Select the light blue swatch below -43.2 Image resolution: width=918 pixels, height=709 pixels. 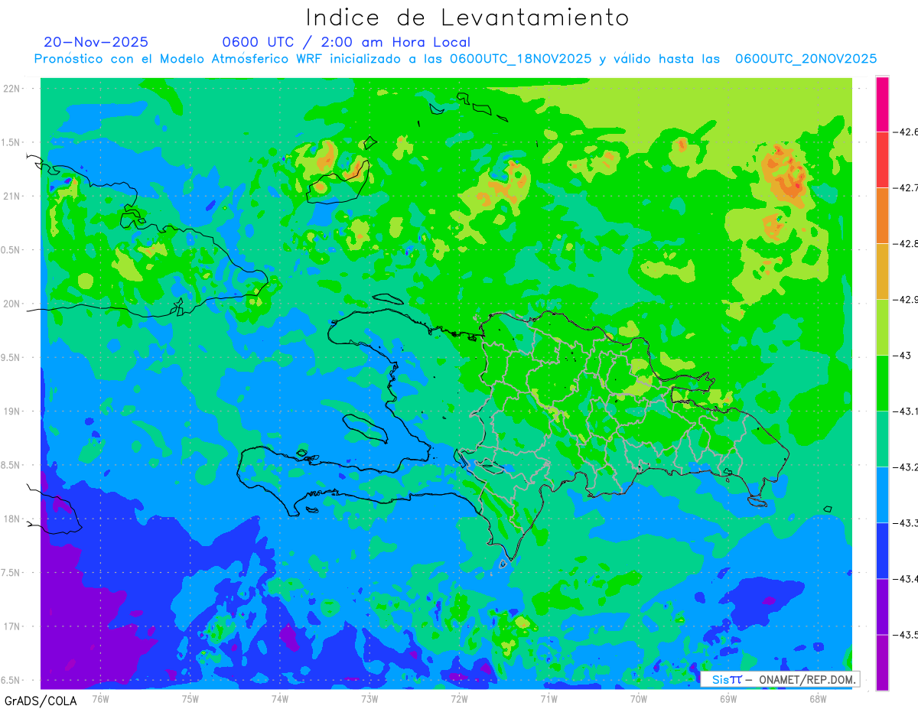coord(882,495)
